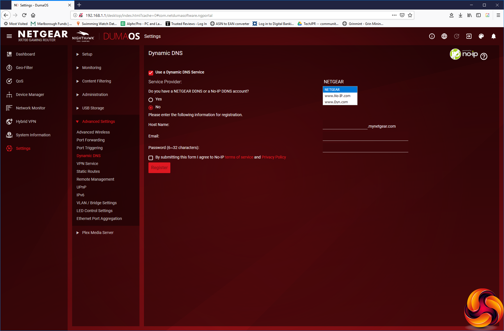Click the reboot router icon
Screen dimensions: 504x331
click(457, 36)
